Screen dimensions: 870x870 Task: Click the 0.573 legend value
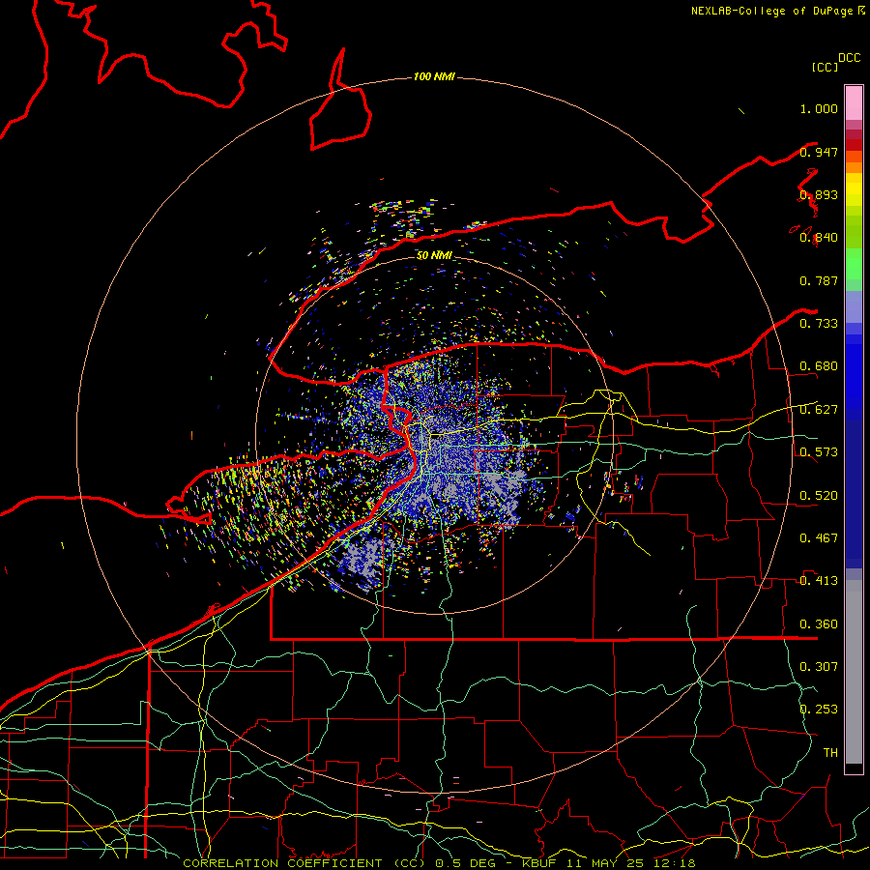(819, 452)
